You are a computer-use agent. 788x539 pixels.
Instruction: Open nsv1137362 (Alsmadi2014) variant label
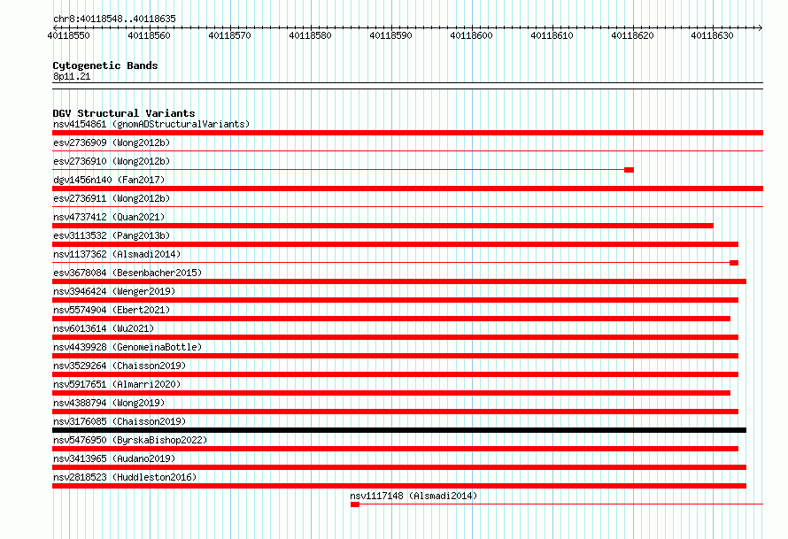[117, 254]
